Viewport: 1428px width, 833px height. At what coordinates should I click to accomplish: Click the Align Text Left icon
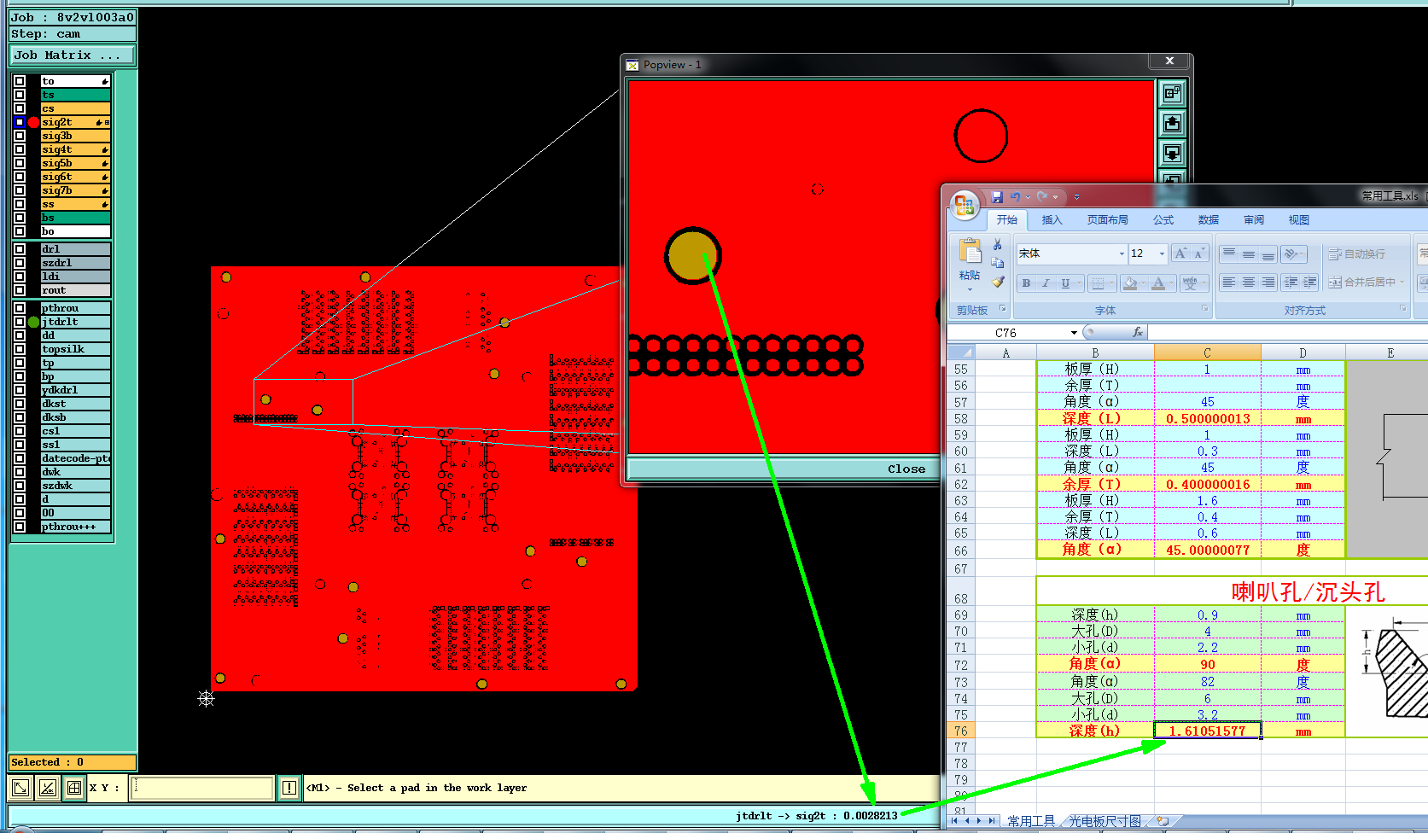coord(1229,283)
